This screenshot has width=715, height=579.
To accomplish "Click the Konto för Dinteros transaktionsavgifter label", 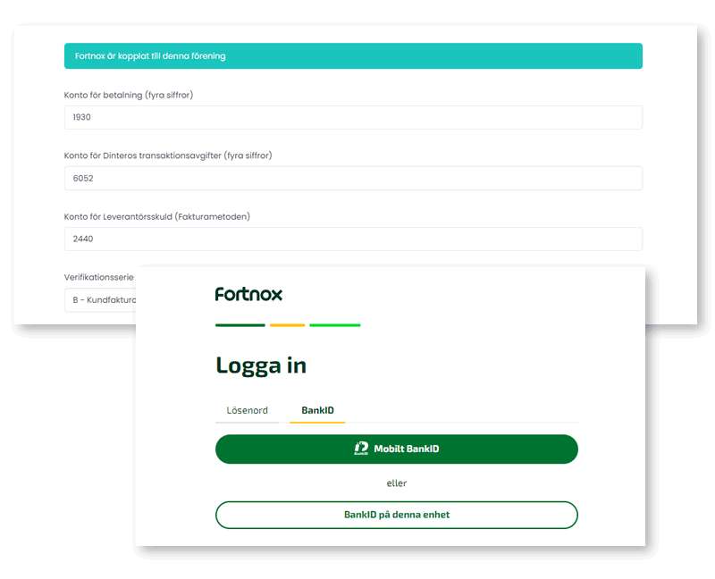I will click(168, 155).
